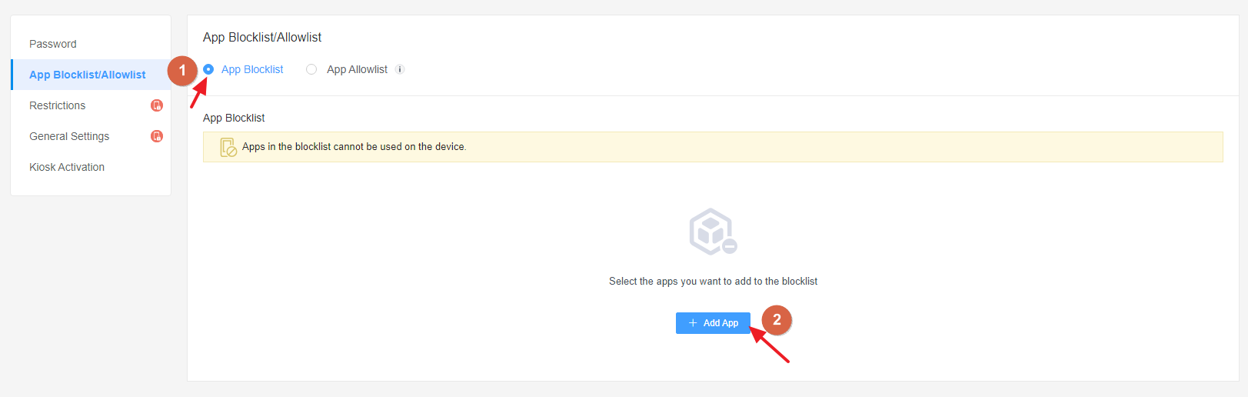Go to General Settings
This screenshot has width=1248, height=397.
[x=69, y=136]
